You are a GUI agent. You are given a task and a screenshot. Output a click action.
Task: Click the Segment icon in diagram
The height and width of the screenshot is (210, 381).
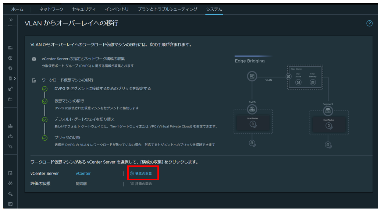click(x=328, y=111)
